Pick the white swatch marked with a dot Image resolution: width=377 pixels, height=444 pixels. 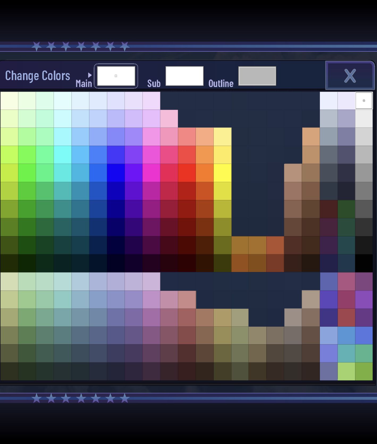point(364,101)
